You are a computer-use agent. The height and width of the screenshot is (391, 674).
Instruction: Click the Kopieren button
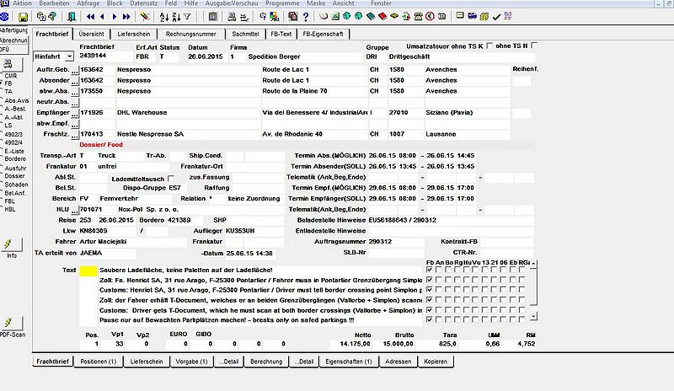coord(436,362)
